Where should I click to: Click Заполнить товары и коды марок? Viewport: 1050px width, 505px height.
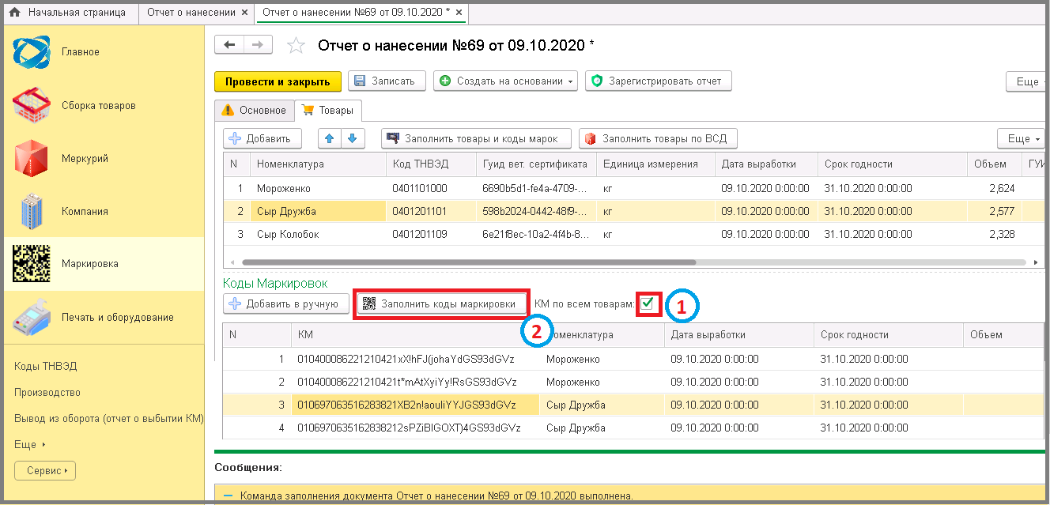pyautogui.click(x=477, y=138)
